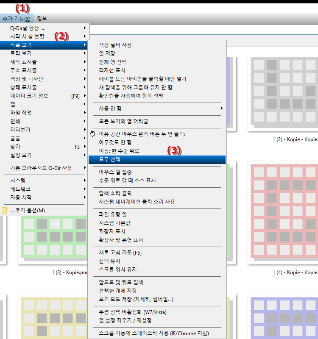
Task: Toggle 전체 행 선택 option
Action: point(157,62)
